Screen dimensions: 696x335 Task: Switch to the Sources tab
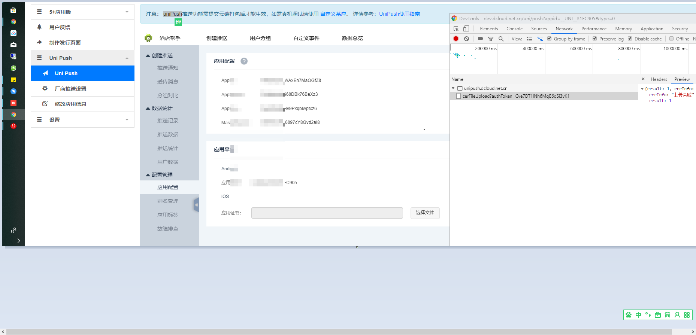tap(539, 29)
